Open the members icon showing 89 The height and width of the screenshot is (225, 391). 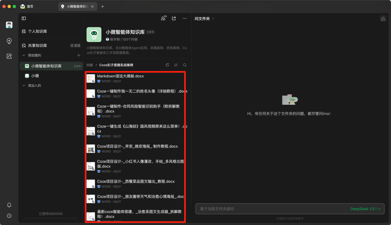[164, 18]
